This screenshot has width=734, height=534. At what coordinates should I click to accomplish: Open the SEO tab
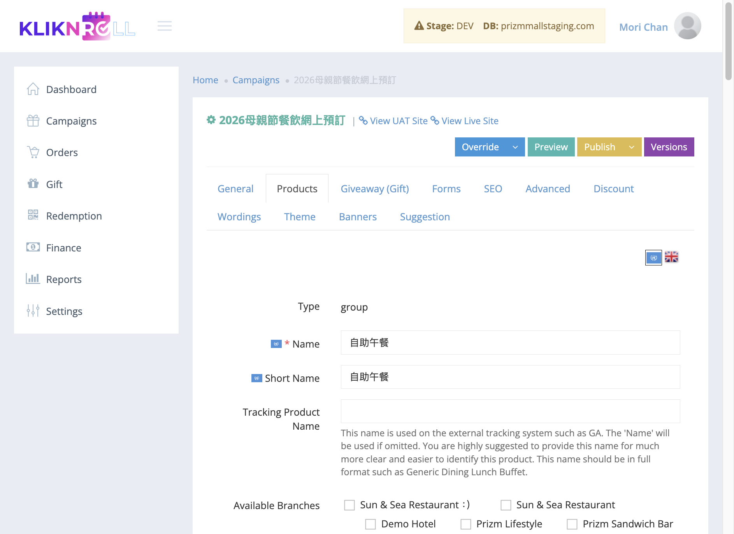493,189
